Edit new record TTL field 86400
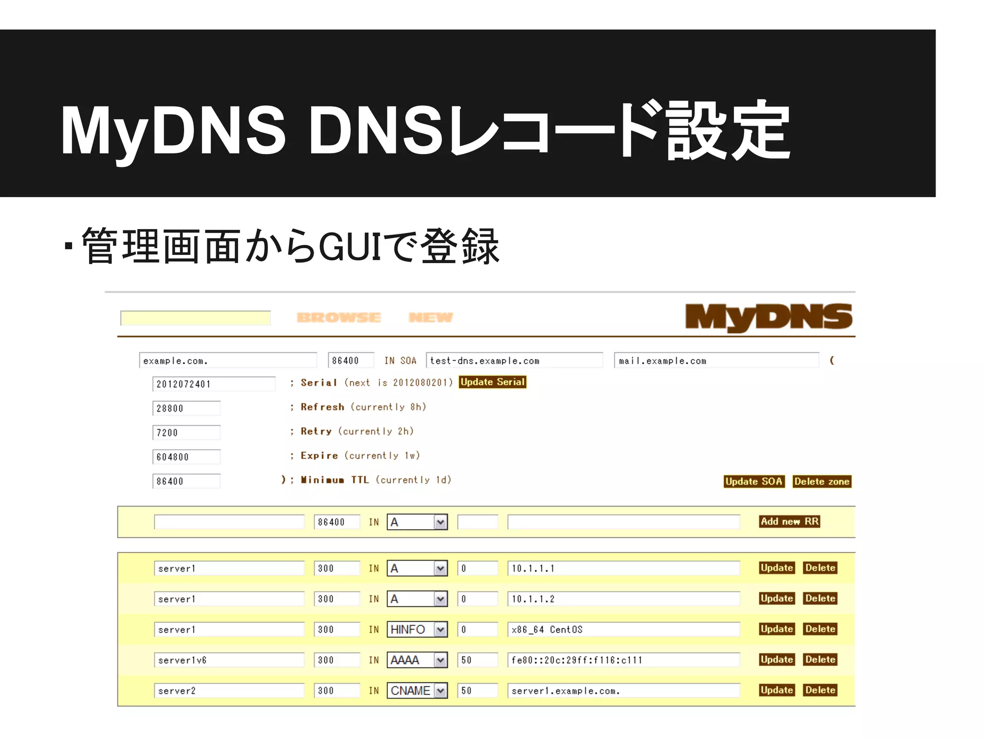This screenshot has width=985, height=739. (337, 522)
